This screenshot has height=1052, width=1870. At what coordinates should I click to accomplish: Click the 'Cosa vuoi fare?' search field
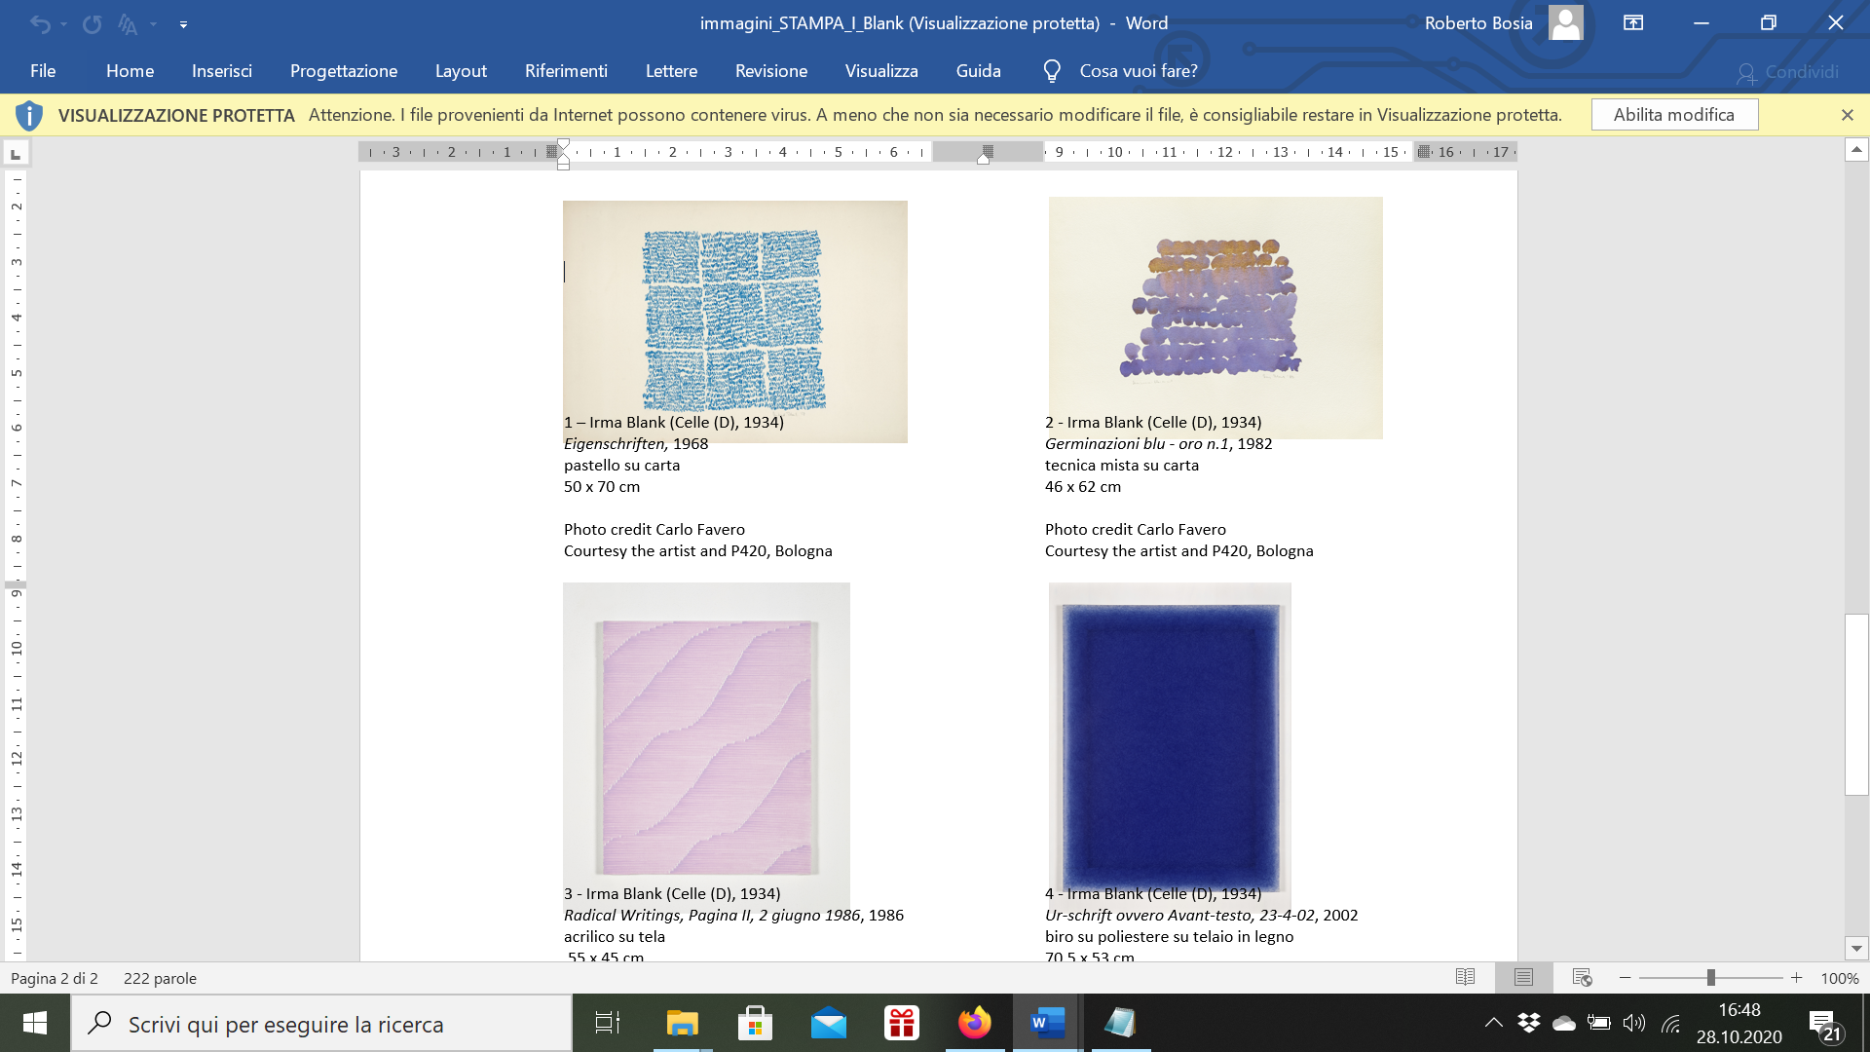(1139, 71)
